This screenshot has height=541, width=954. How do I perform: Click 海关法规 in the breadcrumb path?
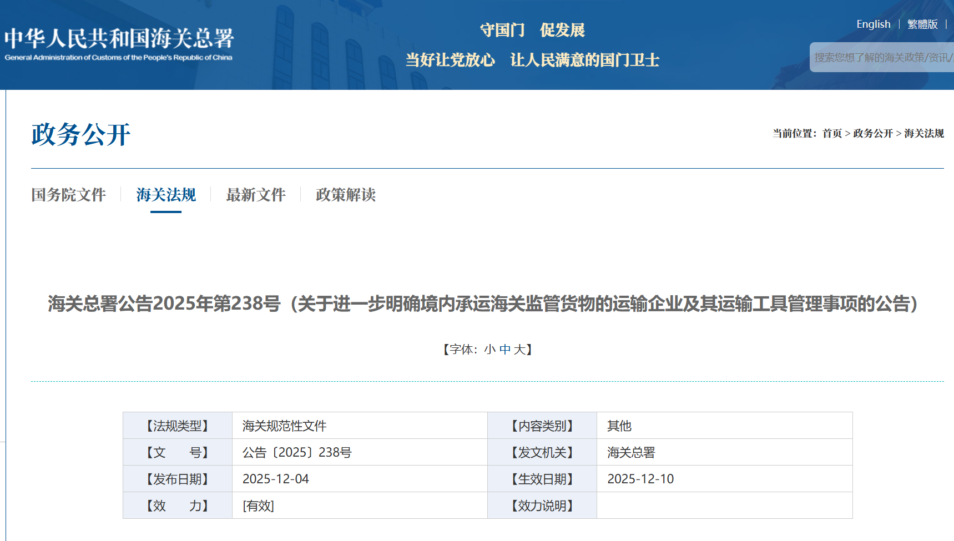[x=923, y=134]
